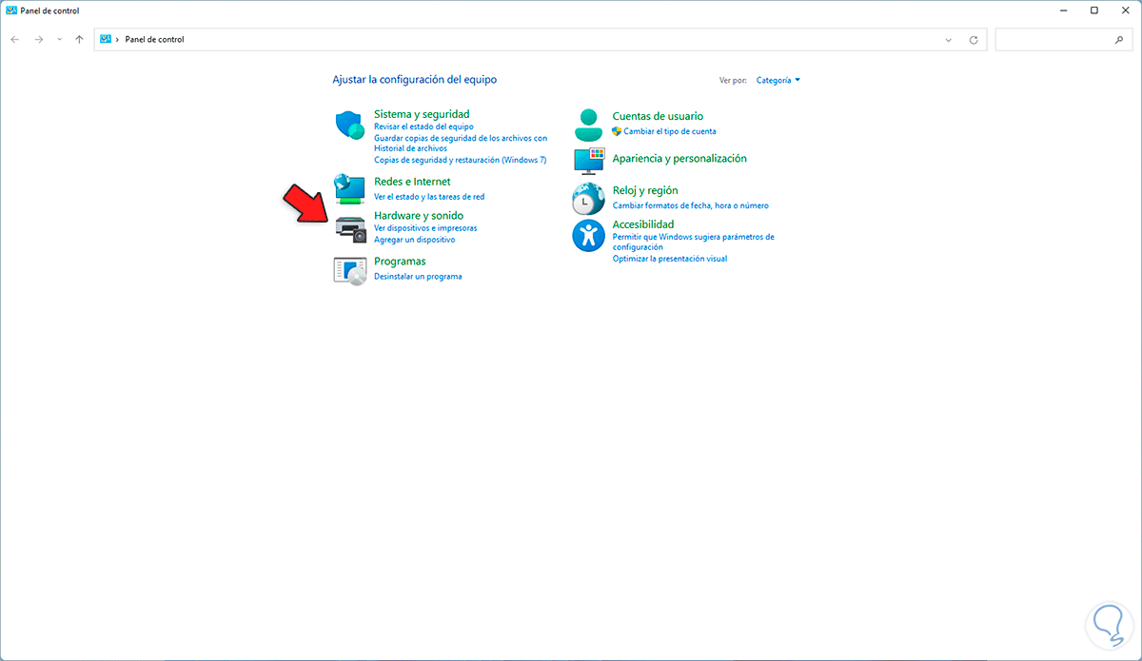Viewport: 1142px width, 661px height.
Task: Maximize the Panel de control window
Action: point(1094,10)
